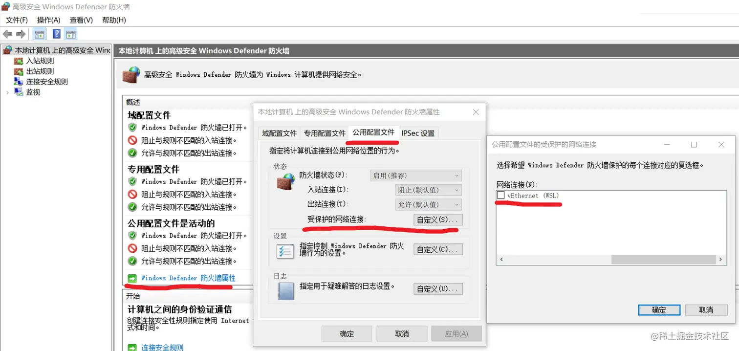Click the Back arrow toolbar icon

pos(7,34)
